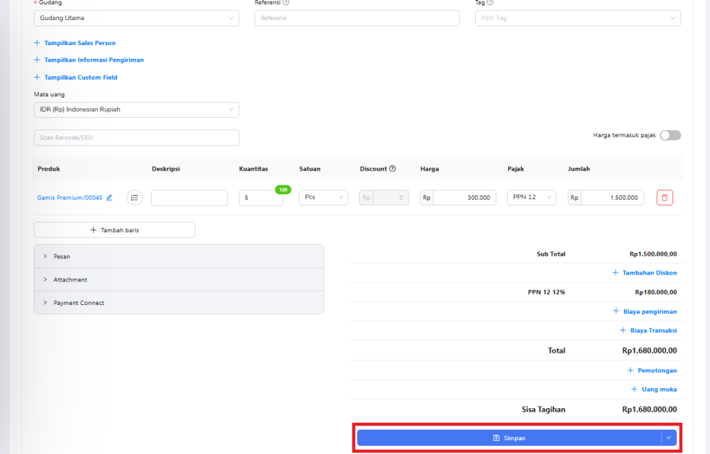Click the Tambah baris button

click(114, 230)
